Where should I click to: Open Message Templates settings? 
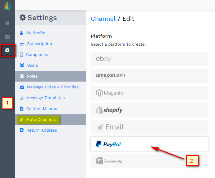coord(46,98)
